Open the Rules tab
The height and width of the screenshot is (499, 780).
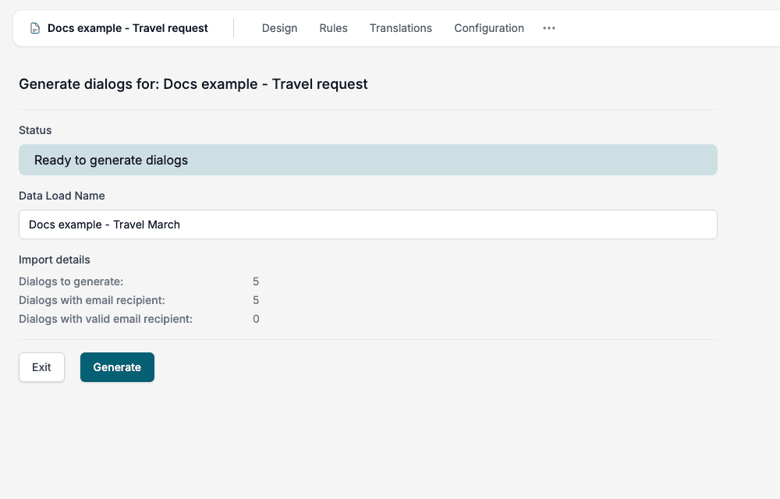[333, 28]
